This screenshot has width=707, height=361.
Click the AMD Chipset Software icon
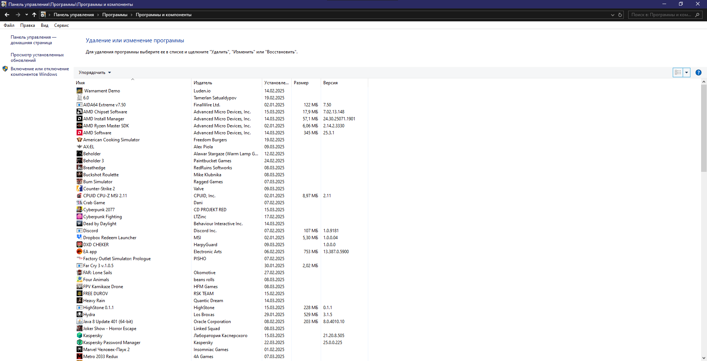[x=80, y=112]
